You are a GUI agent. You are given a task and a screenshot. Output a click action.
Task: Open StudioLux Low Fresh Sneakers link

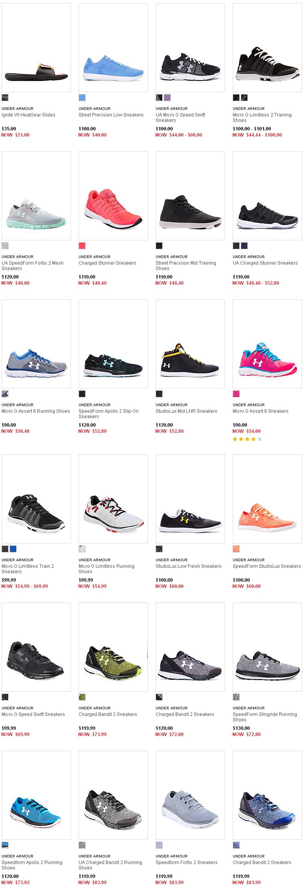tap(188, 566)
